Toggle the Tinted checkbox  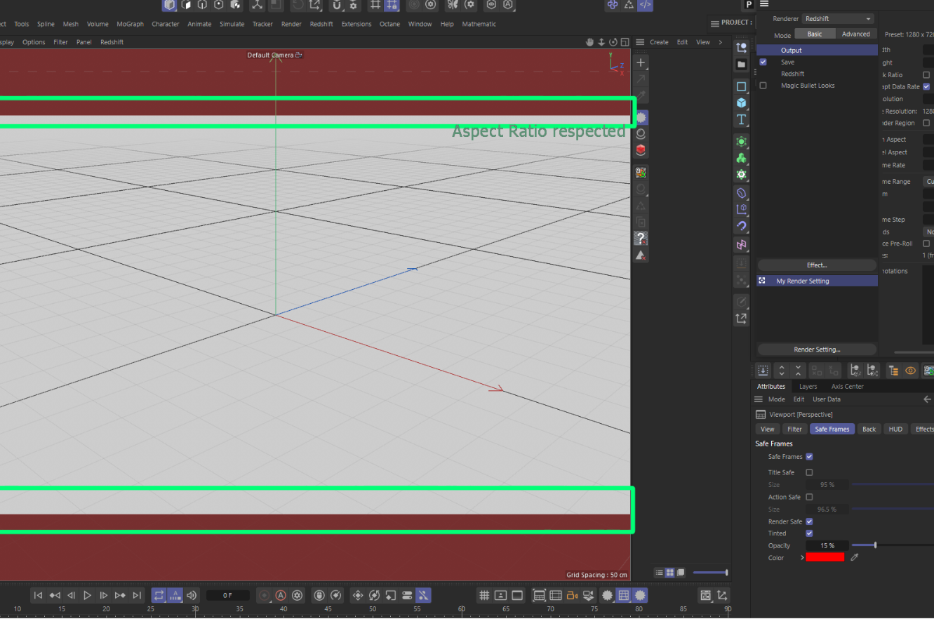[x=809, y=533]
